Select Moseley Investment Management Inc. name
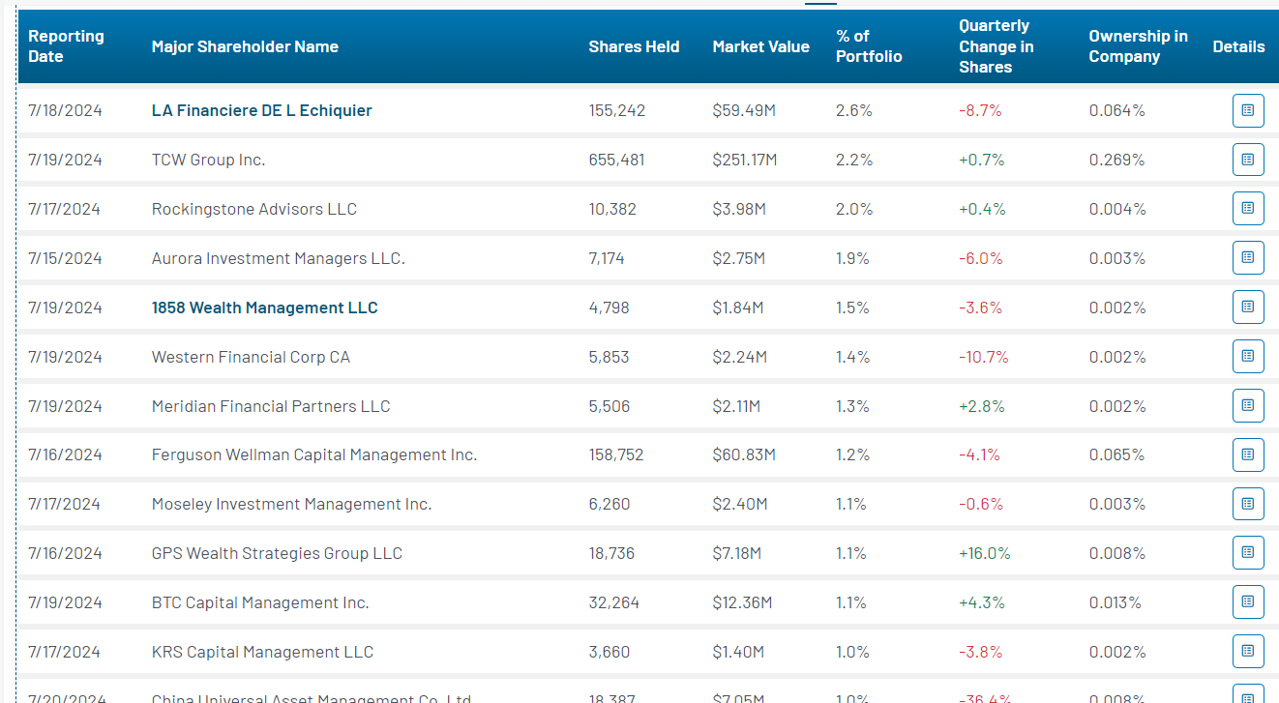The height and width of the screenshot is (703, 1279). [291, 504]
